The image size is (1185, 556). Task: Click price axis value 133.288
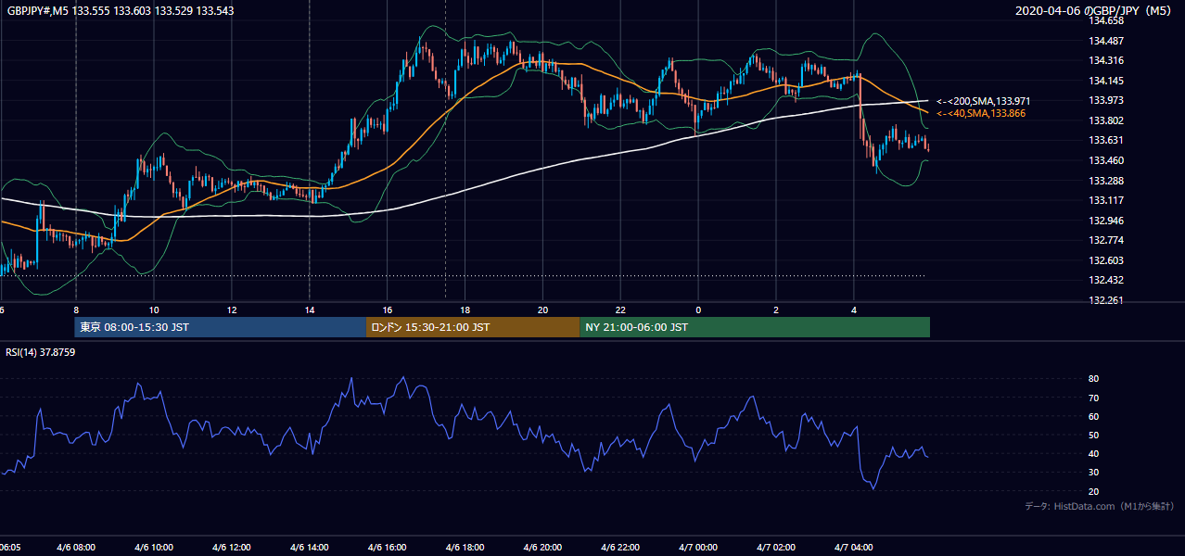pos(1106,181)
